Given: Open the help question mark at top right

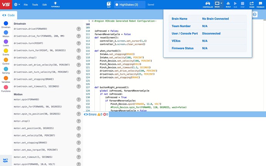Looking at the screenshot, I should 255,15.
